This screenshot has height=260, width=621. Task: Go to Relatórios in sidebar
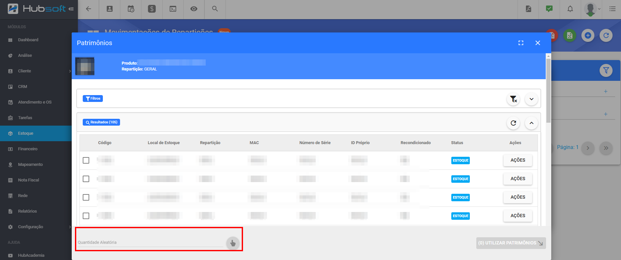(x=28, y=211)
